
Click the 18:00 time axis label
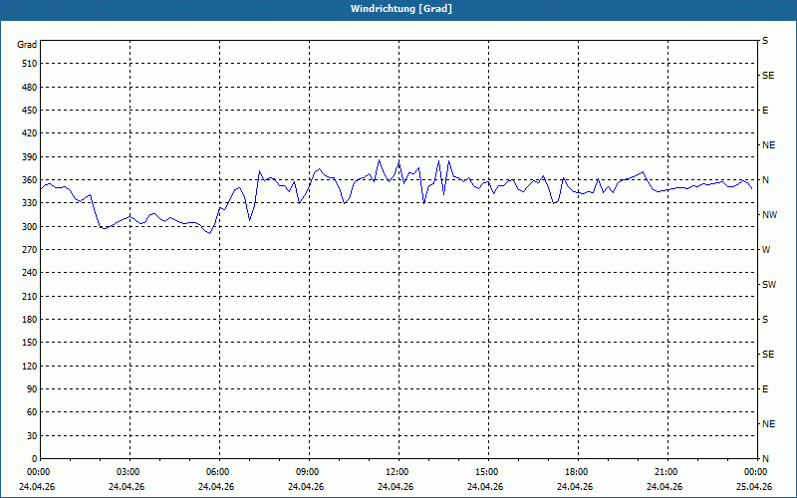click(x=577, y=472)
